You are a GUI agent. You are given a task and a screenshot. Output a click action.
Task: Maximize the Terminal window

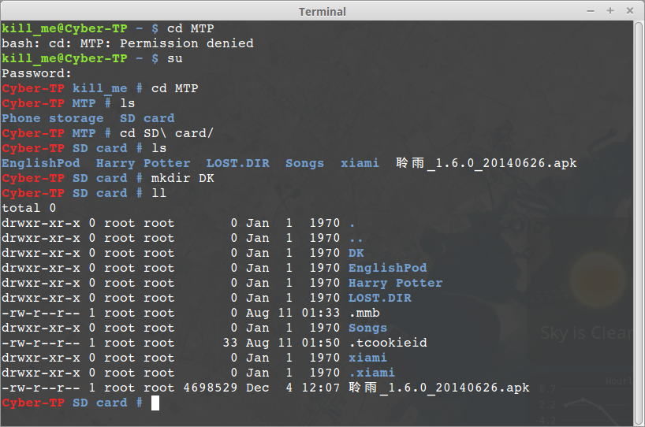coord(610,11)
